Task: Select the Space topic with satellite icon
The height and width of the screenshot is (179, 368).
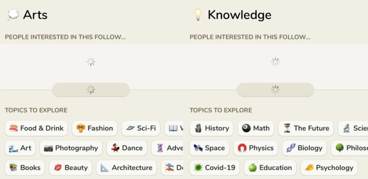Action: point(209,148)
